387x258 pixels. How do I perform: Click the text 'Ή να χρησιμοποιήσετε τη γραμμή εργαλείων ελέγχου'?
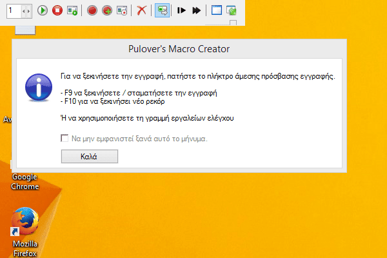click(147, 118)
